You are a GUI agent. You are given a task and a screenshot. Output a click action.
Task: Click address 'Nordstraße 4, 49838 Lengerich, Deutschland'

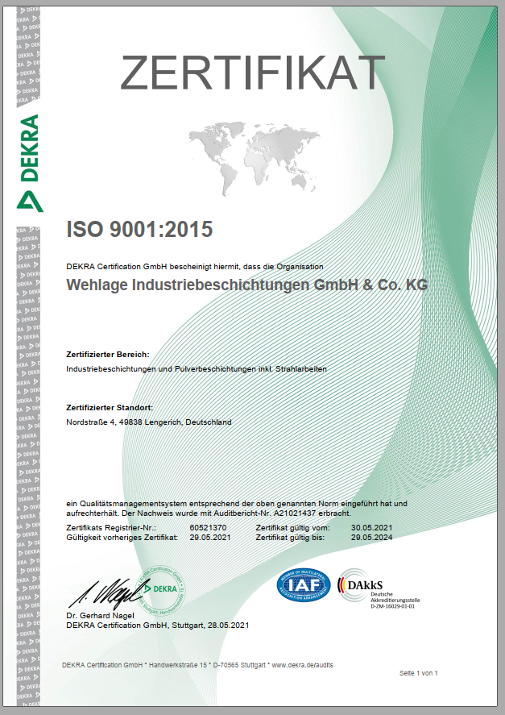(148, 422)
